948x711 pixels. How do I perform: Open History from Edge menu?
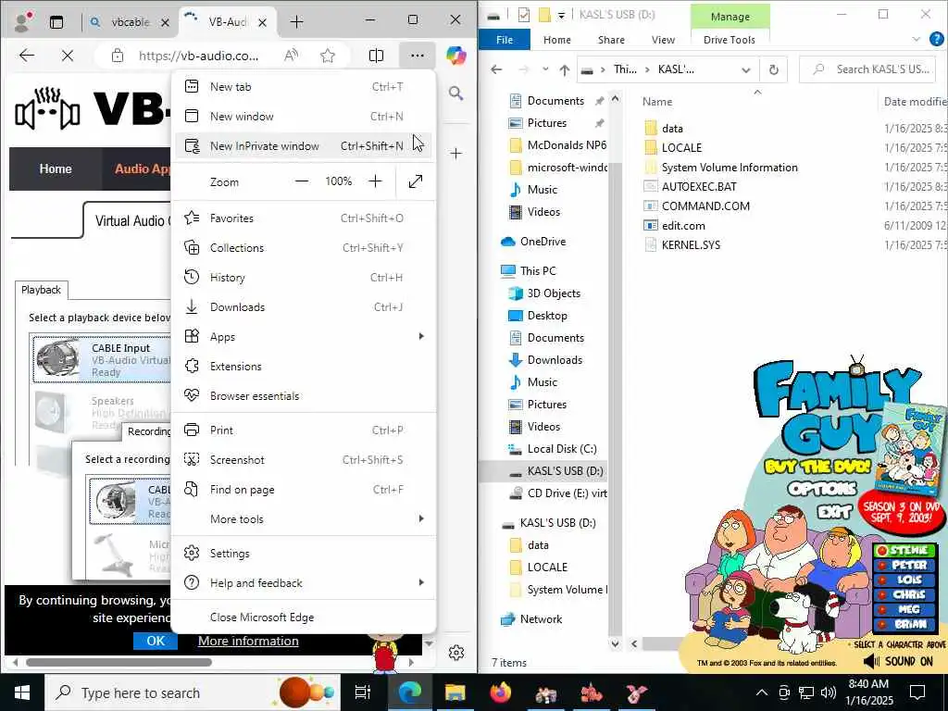pos(304,278)
